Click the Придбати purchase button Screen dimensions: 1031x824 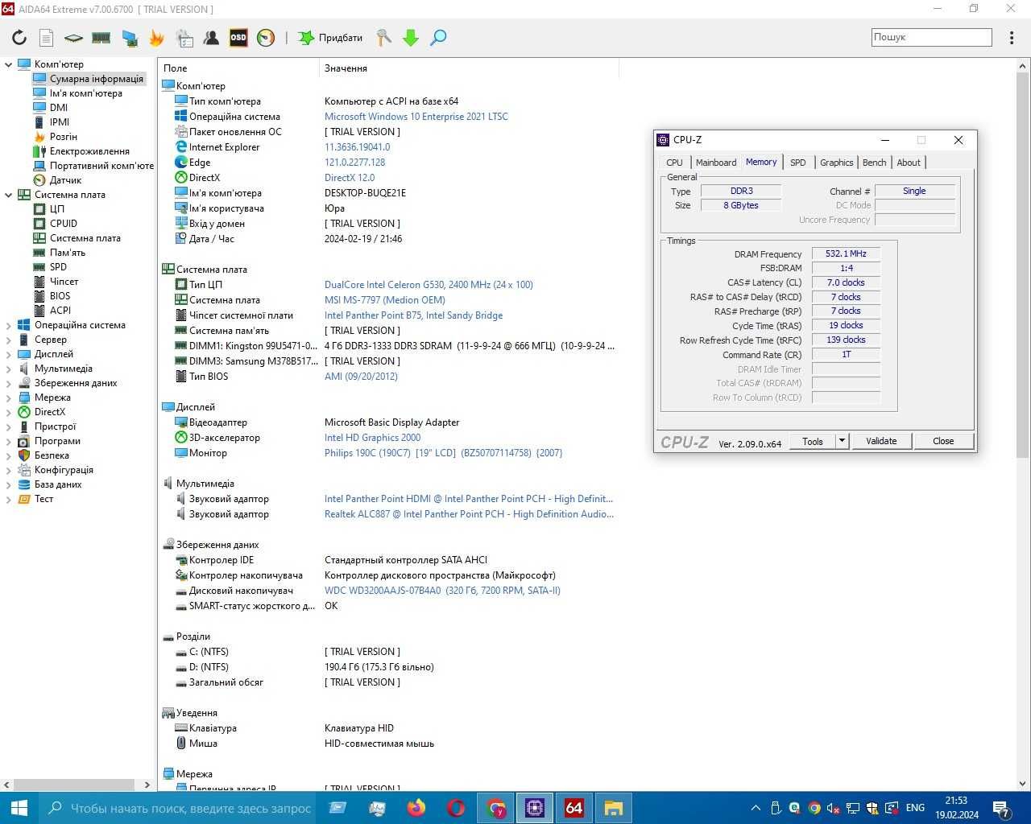click(x=330, y=38)
